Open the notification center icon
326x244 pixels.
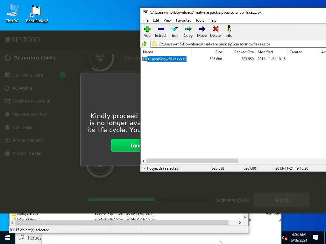[315, 238]
